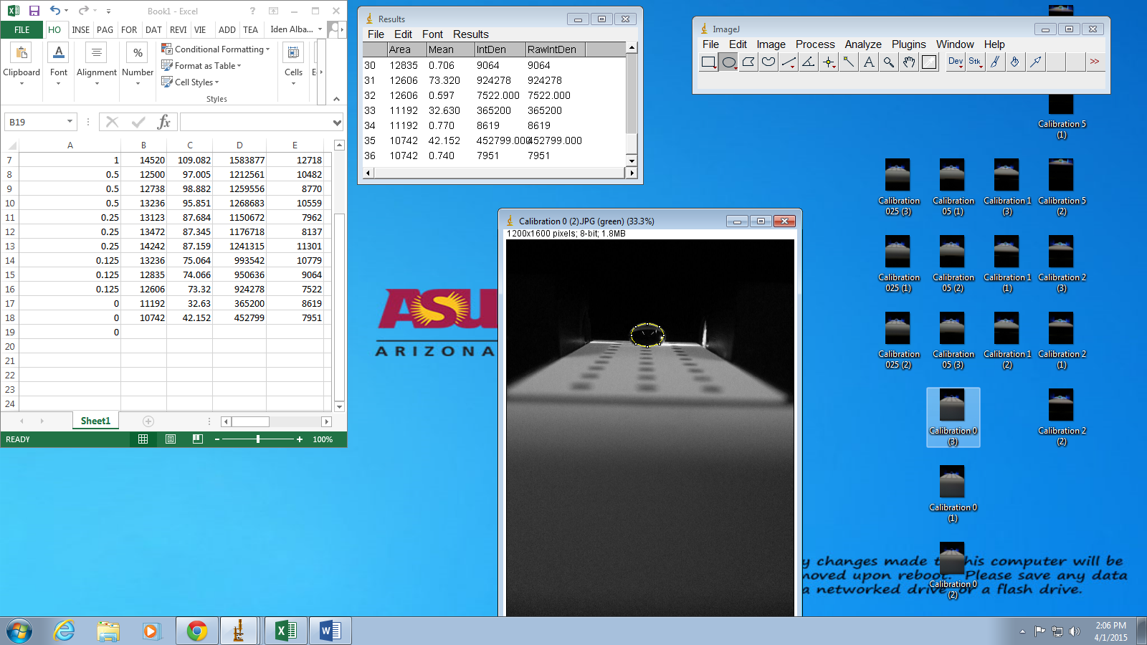Open the Analyze menu in ImageJ
The height and width of the screenshot is (645, 1147).
click(x=862, y=44)
